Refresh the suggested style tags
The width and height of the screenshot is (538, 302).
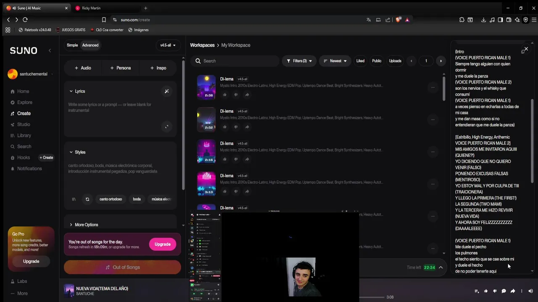[87, 199]
